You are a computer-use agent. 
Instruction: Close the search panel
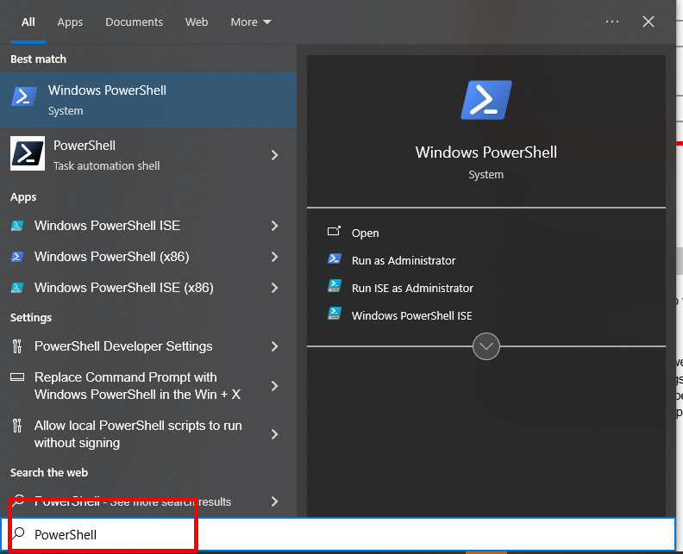[x=649, y=22]
